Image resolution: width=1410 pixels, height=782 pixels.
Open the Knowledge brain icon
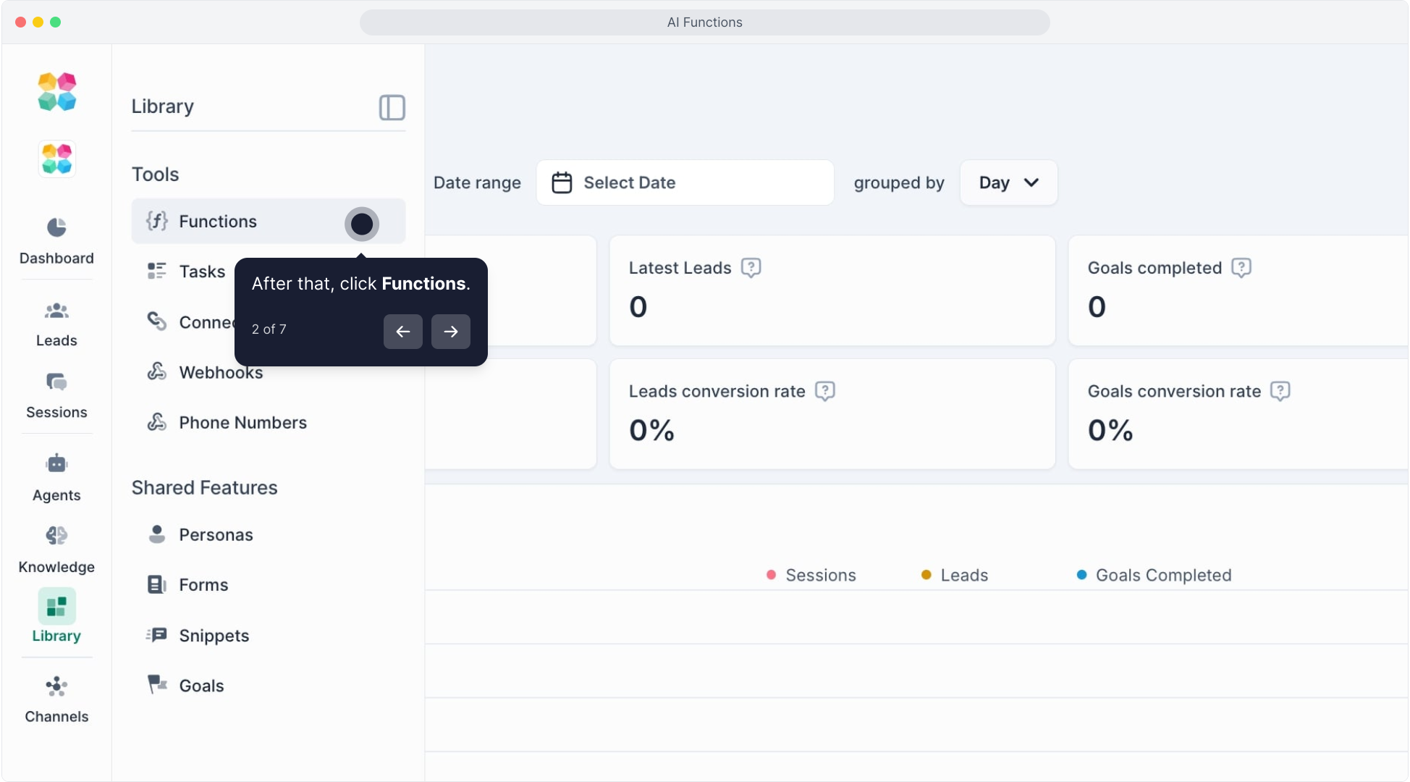coord(56,536)
